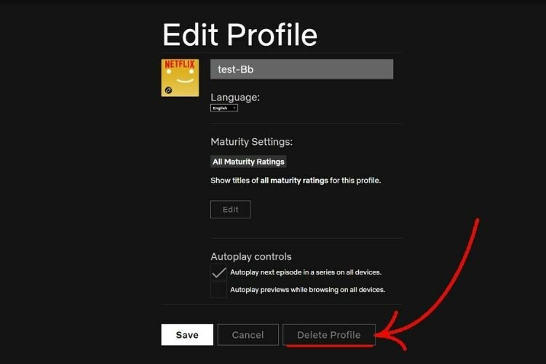Open maturity settings with Edit button
This screenshot has width=546, height=364.
pos(231,210)
